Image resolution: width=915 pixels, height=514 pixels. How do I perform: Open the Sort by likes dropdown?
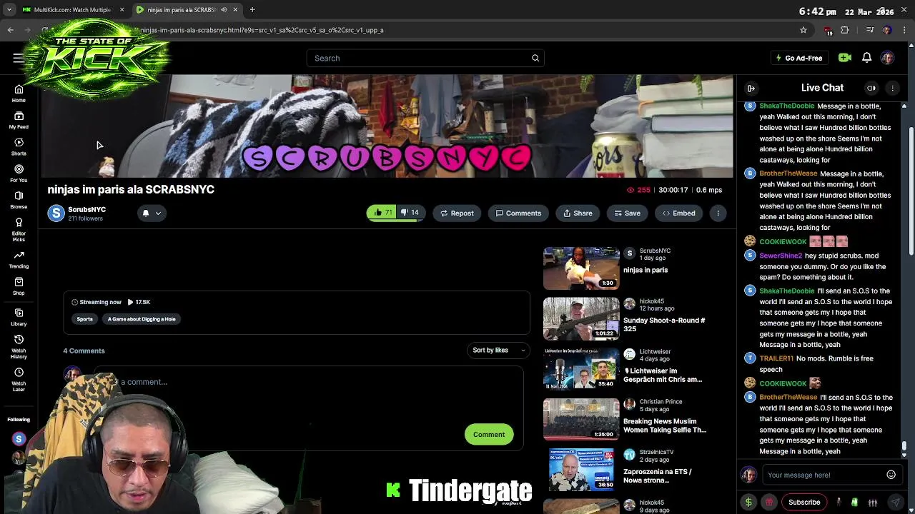[x=498, y=351]
